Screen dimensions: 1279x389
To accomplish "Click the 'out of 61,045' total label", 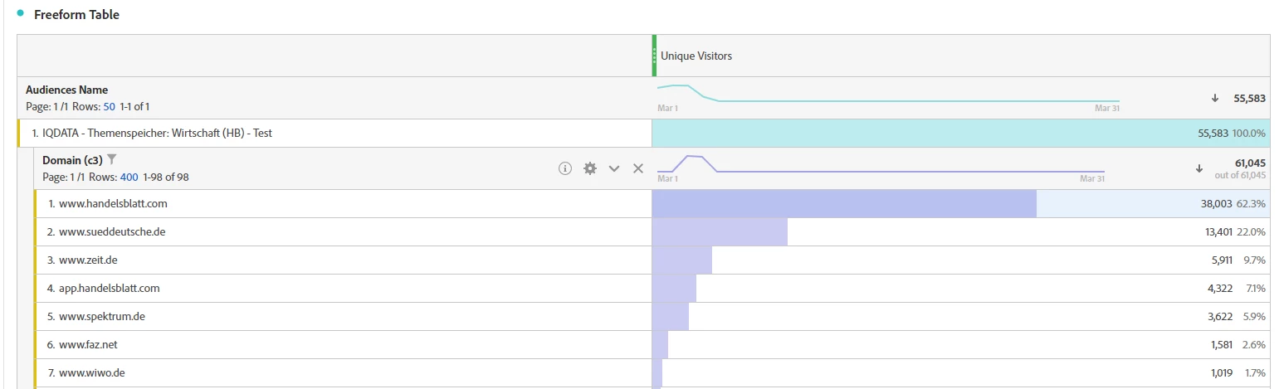I will tap(1240, 175).
